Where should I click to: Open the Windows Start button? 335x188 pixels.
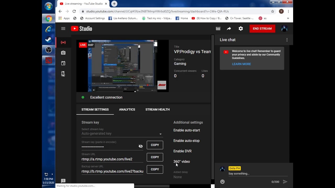point(48,6)
